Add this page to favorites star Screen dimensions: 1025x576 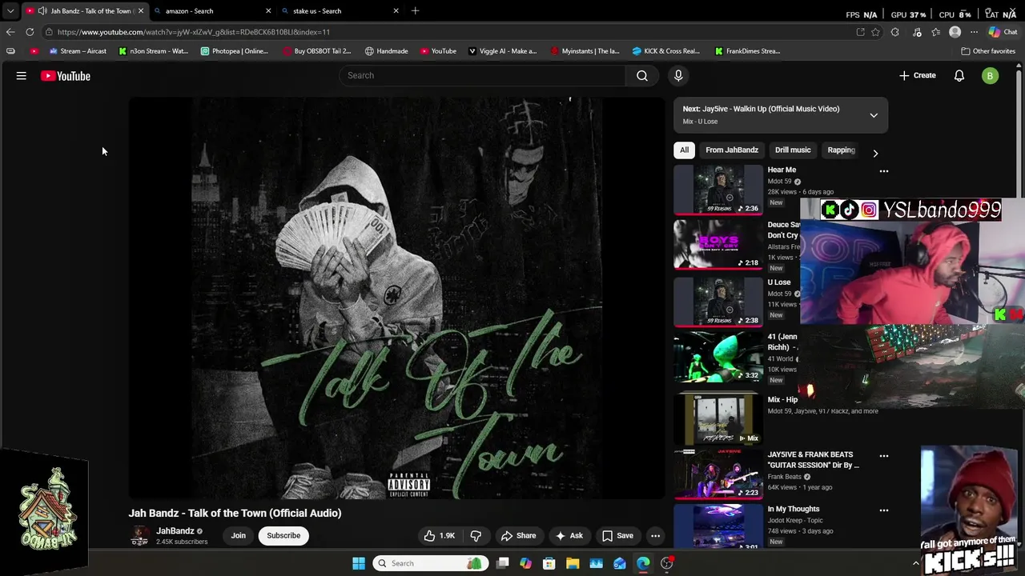[x=876, y=32]
